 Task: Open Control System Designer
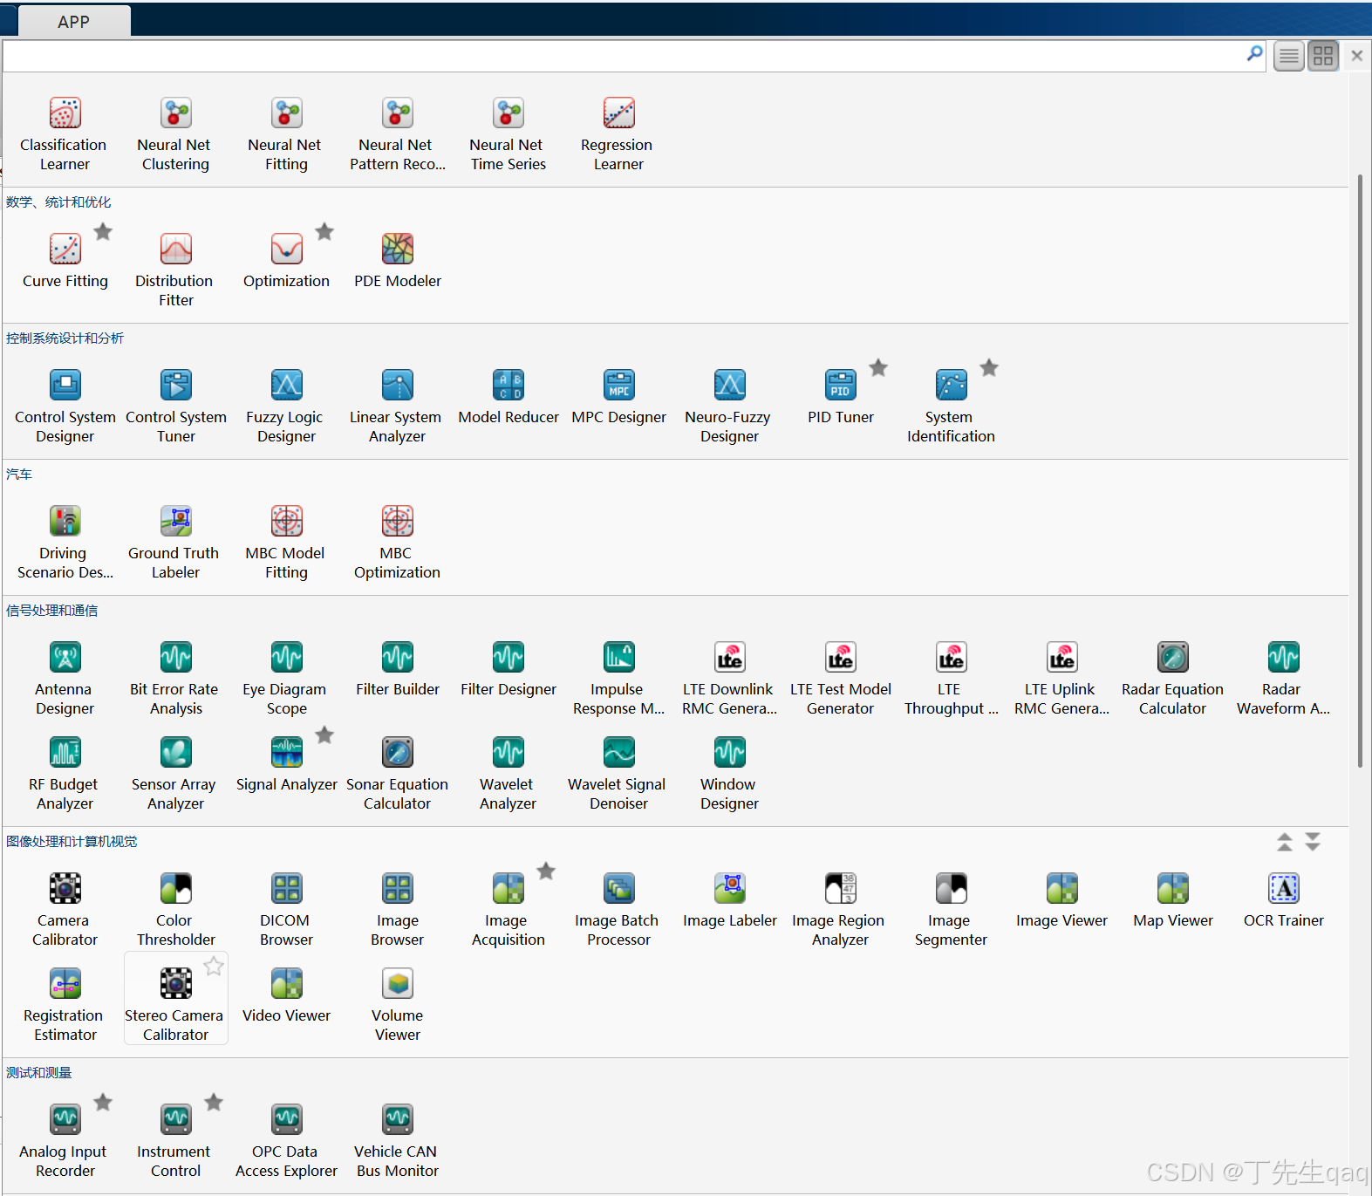pos(65,407)
